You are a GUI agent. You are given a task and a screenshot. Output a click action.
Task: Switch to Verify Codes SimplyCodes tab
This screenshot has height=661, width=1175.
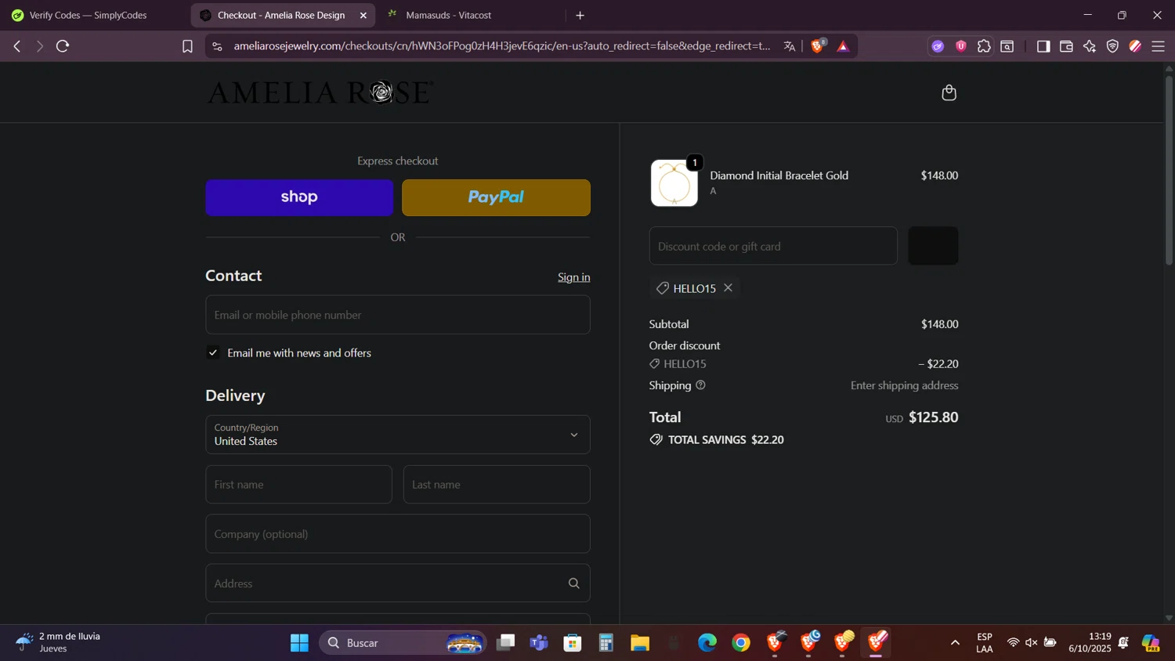[88, 15]
